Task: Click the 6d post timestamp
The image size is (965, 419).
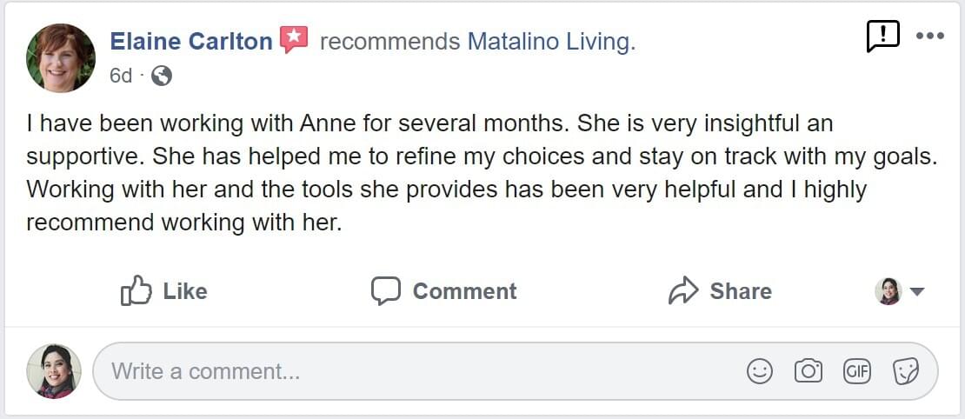Action: tap(121, 76)
